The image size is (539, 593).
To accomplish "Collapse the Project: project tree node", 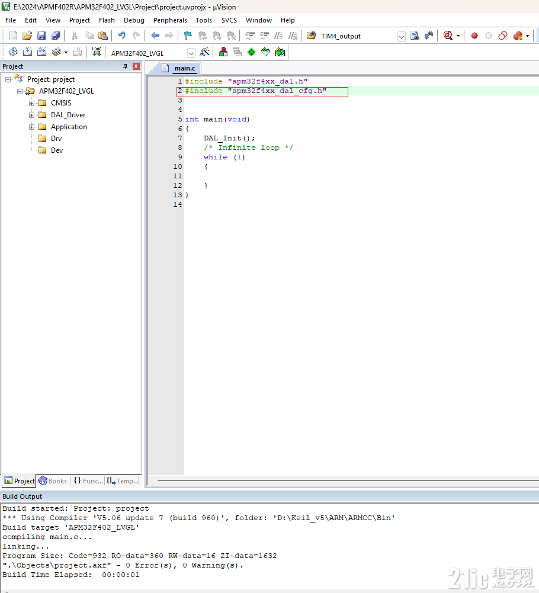I will point(8,79).
